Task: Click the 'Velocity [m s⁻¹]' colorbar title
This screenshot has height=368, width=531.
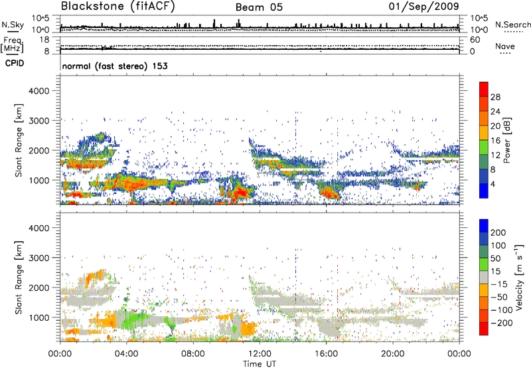Action: click(x=519, y=278)
